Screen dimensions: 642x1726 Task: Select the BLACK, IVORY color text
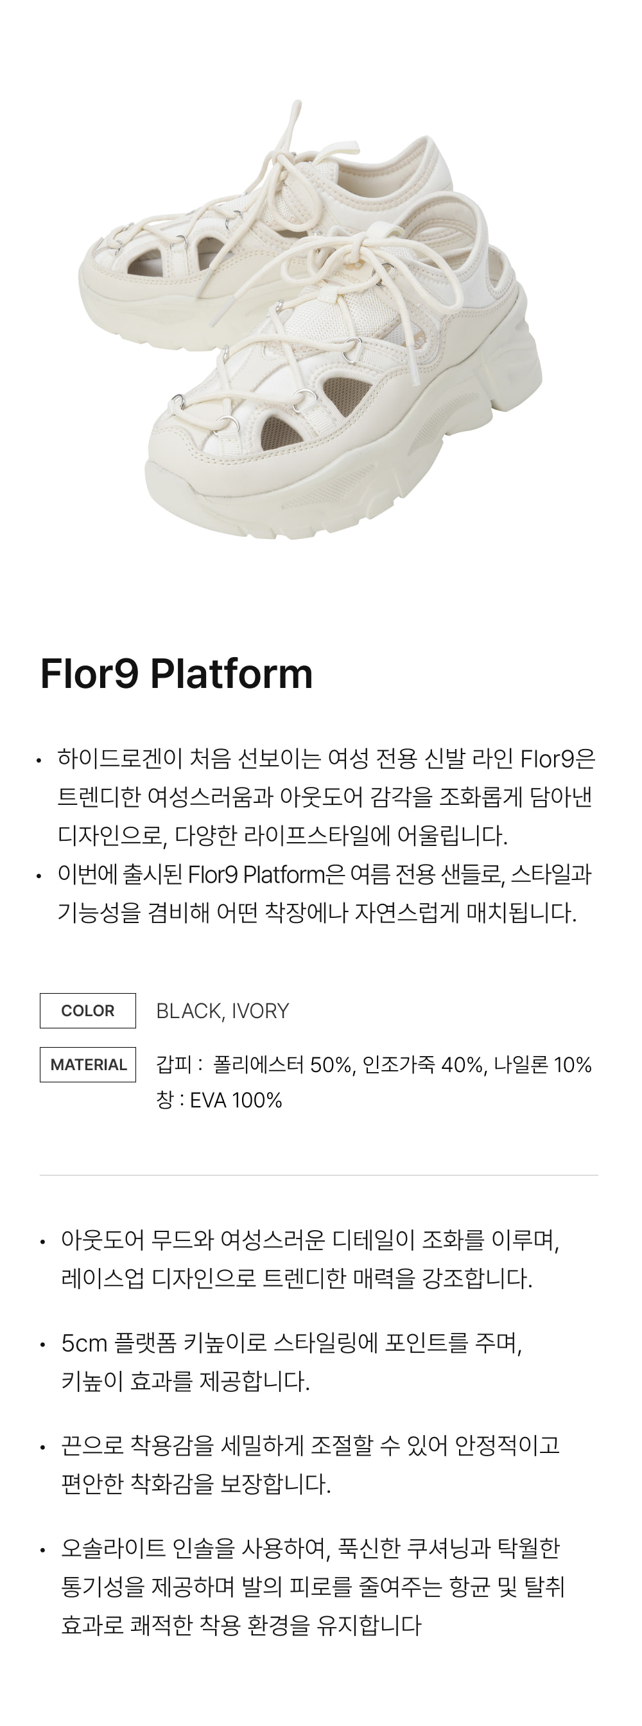pos(222,1010)
